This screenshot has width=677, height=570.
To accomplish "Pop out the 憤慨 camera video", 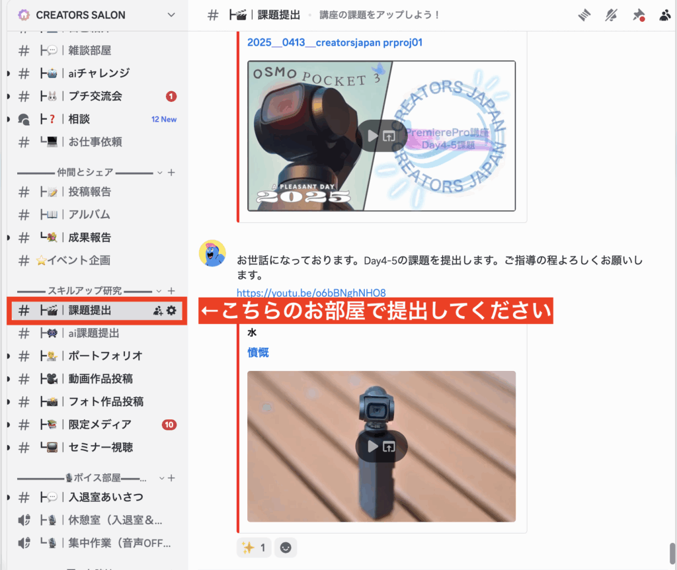I will [x=389, y=446].
